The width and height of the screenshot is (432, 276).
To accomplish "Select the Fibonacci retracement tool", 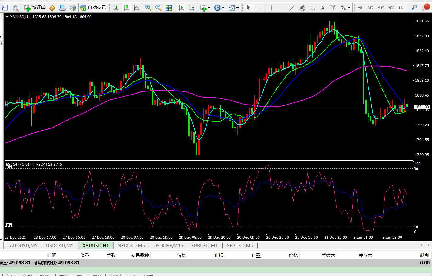I will (x=312, y=8).
